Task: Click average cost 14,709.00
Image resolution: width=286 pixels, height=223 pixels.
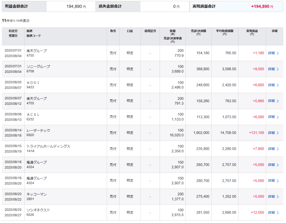Action: tap(228, 133)
